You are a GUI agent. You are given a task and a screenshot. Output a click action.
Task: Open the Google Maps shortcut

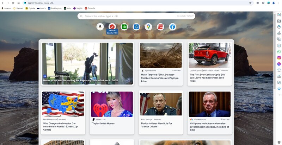tap(148, 27)
